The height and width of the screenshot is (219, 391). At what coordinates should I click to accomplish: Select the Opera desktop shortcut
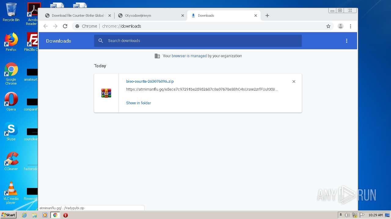tap(11, 102)
